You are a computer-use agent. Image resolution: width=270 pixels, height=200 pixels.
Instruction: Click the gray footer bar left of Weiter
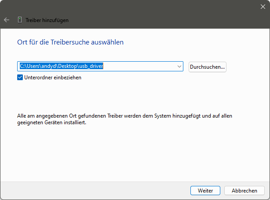(95, 190)
